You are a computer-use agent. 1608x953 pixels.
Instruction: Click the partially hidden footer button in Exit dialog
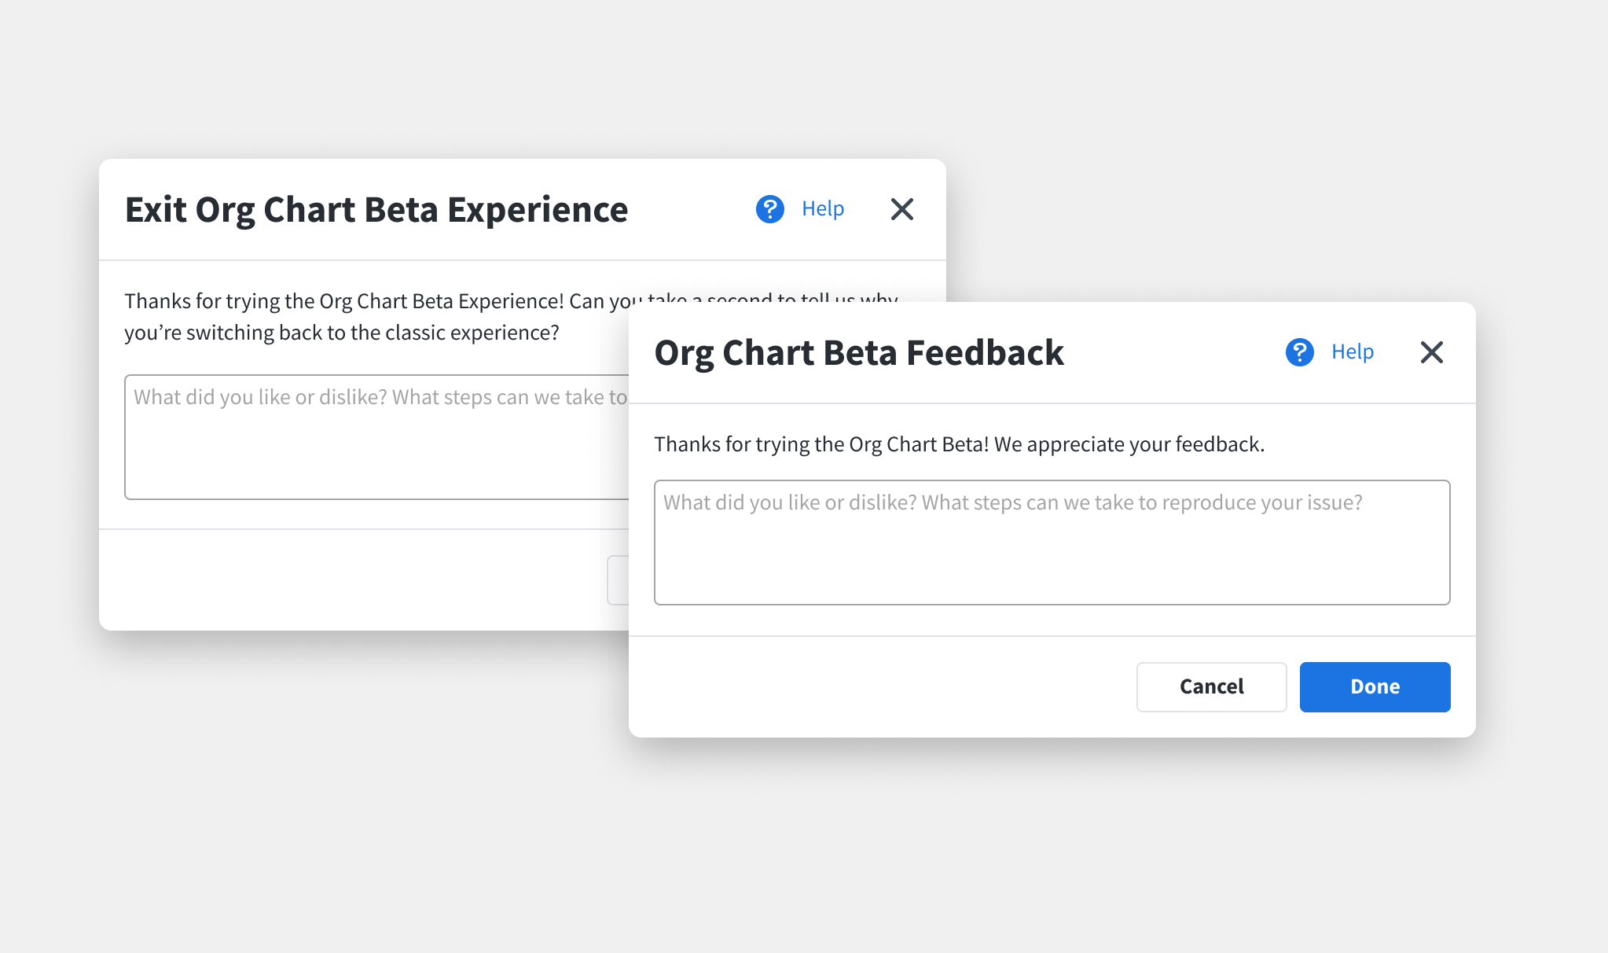(618, 580)
